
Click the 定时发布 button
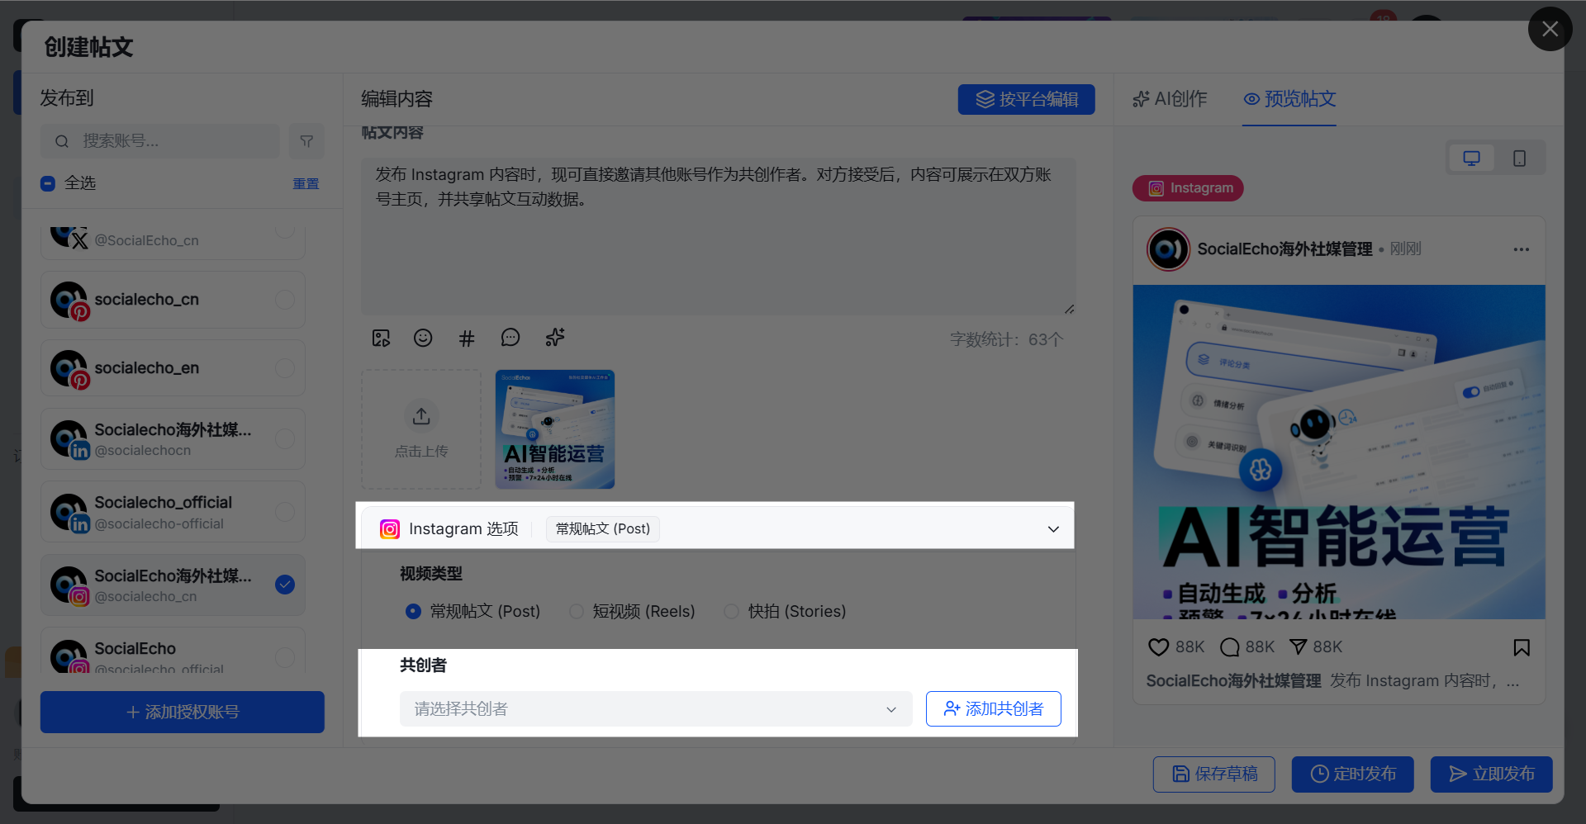click(1353, 774)
